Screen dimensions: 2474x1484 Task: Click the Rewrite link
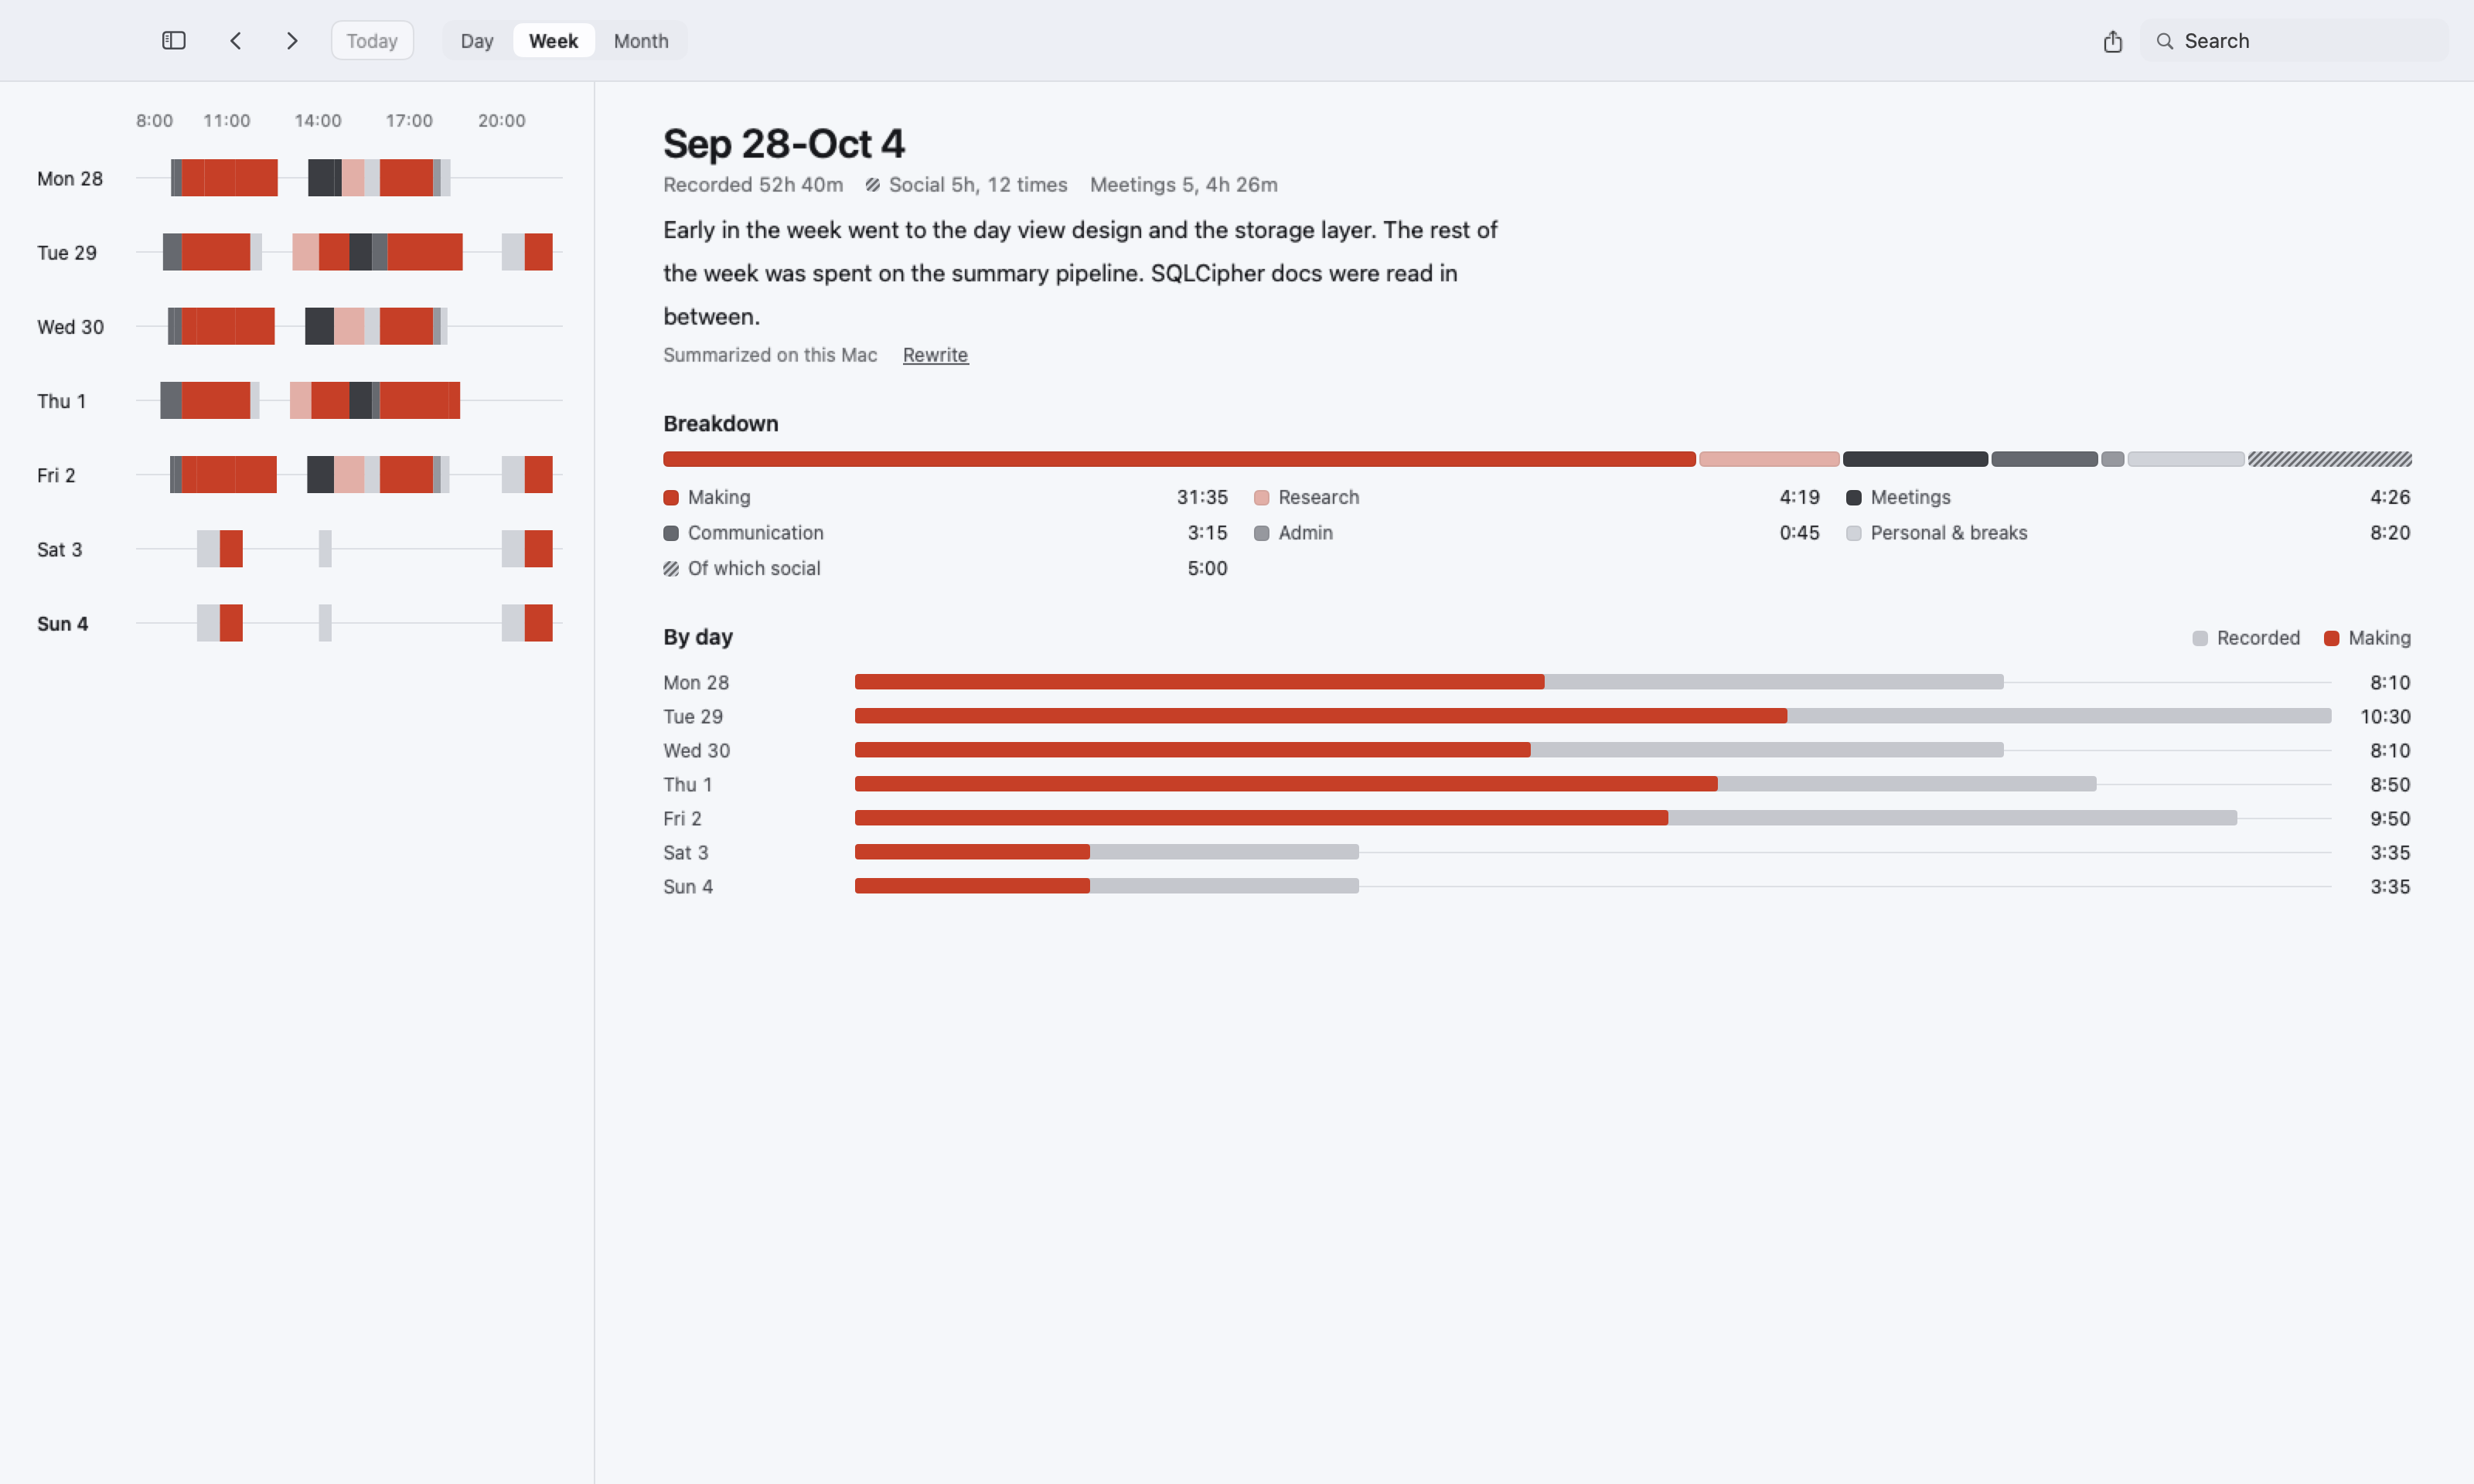935,355
